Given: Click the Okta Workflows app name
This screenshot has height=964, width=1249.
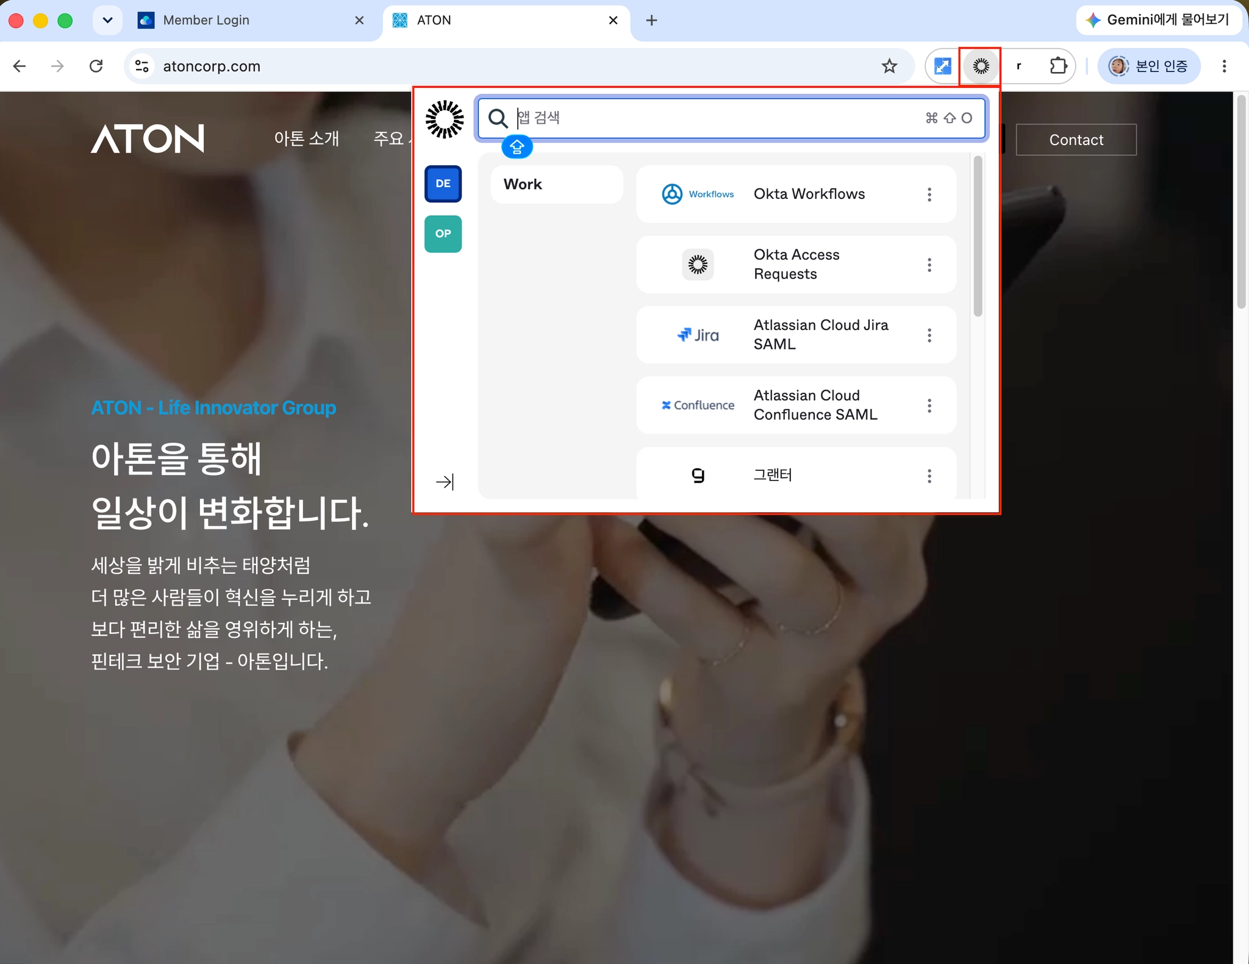Looking at the screenshot, I should click(x=809, y=194).
